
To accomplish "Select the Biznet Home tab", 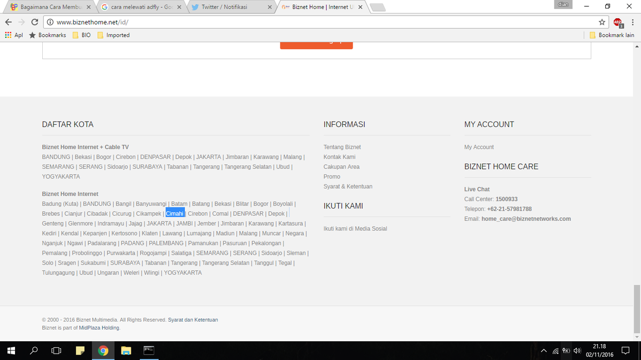I will click(323, 7).
